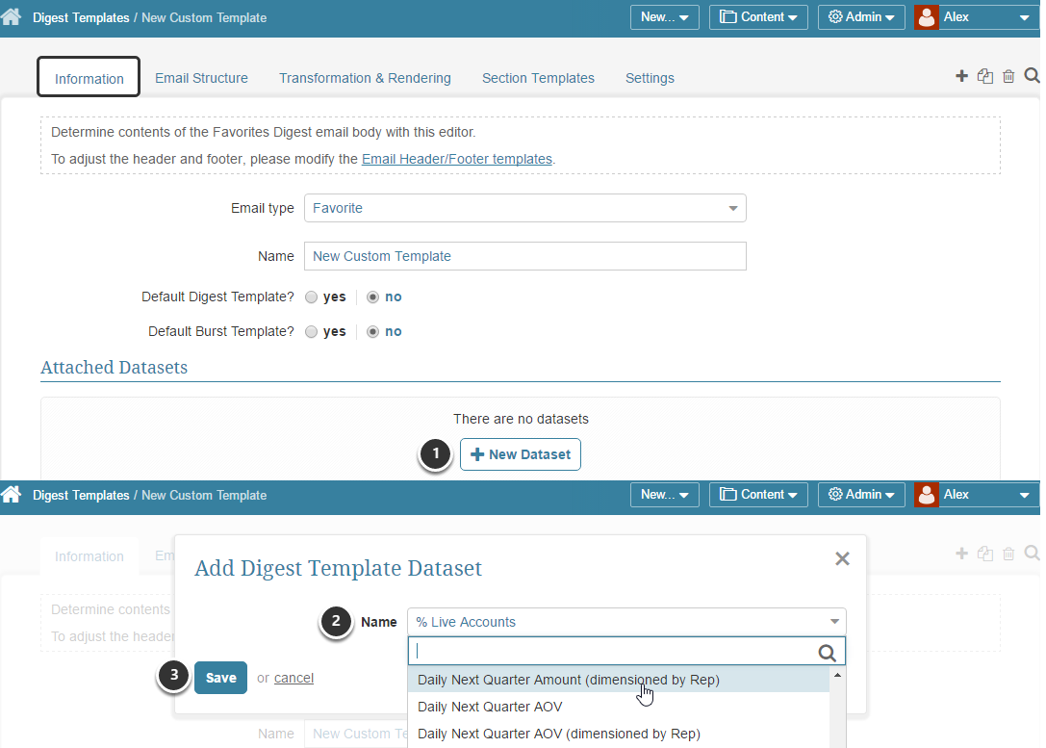The height and width of the screenshot is (748, 1046).
Task: Open the Email Header/Footer templates link
Action: (456, 159)
